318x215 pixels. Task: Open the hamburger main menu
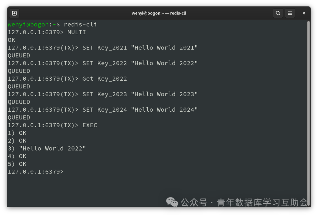290,13
